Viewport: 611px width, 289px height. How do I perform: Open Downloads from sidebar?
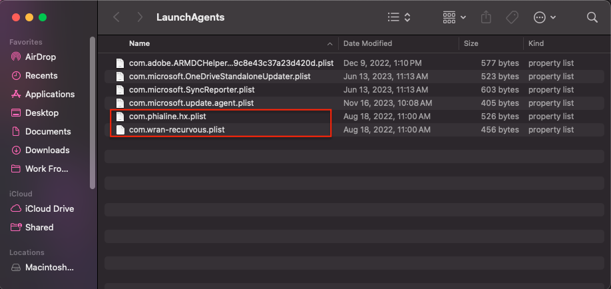(47, 150)
